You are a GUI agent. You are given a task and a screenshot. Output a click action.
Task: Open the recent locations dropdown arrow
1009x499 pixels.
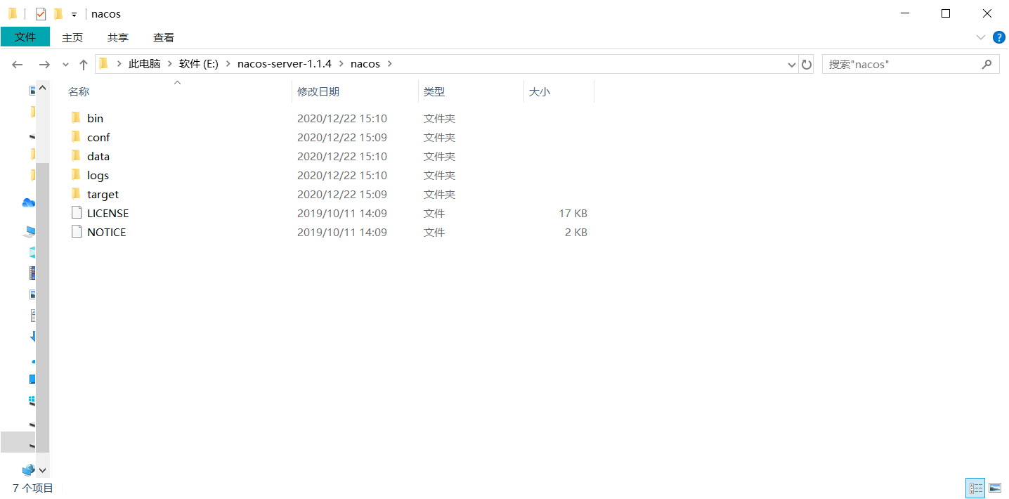(x=66, y=64)
